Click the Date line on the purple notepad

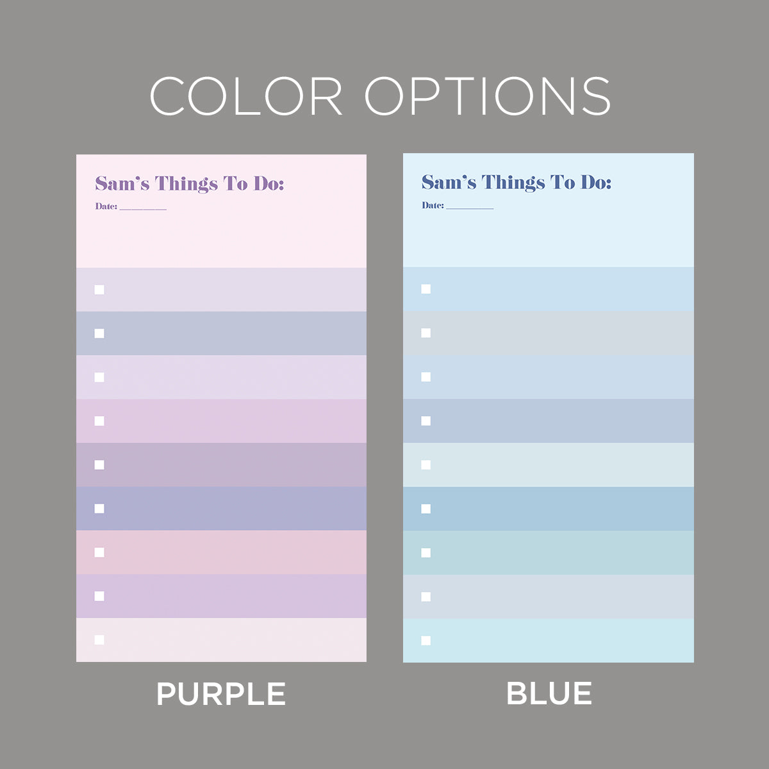tap(142, 207)
